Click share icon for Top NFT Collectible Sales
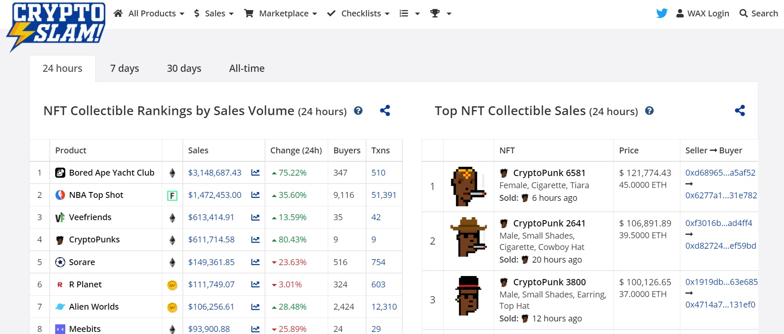 (740, 110)
